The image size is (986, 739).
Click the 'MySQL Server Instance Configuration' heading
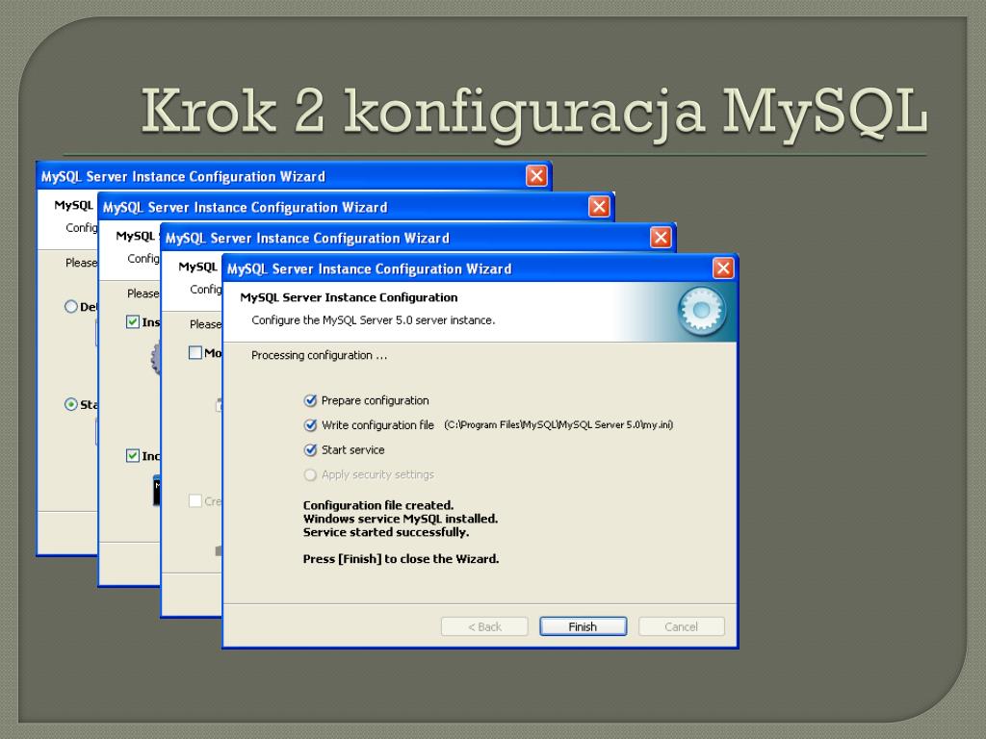point(349,297)
